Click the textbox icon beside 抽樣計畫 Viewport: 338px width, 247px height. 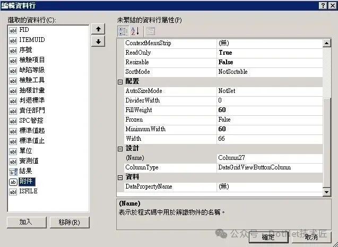click(x=13, y=91)
